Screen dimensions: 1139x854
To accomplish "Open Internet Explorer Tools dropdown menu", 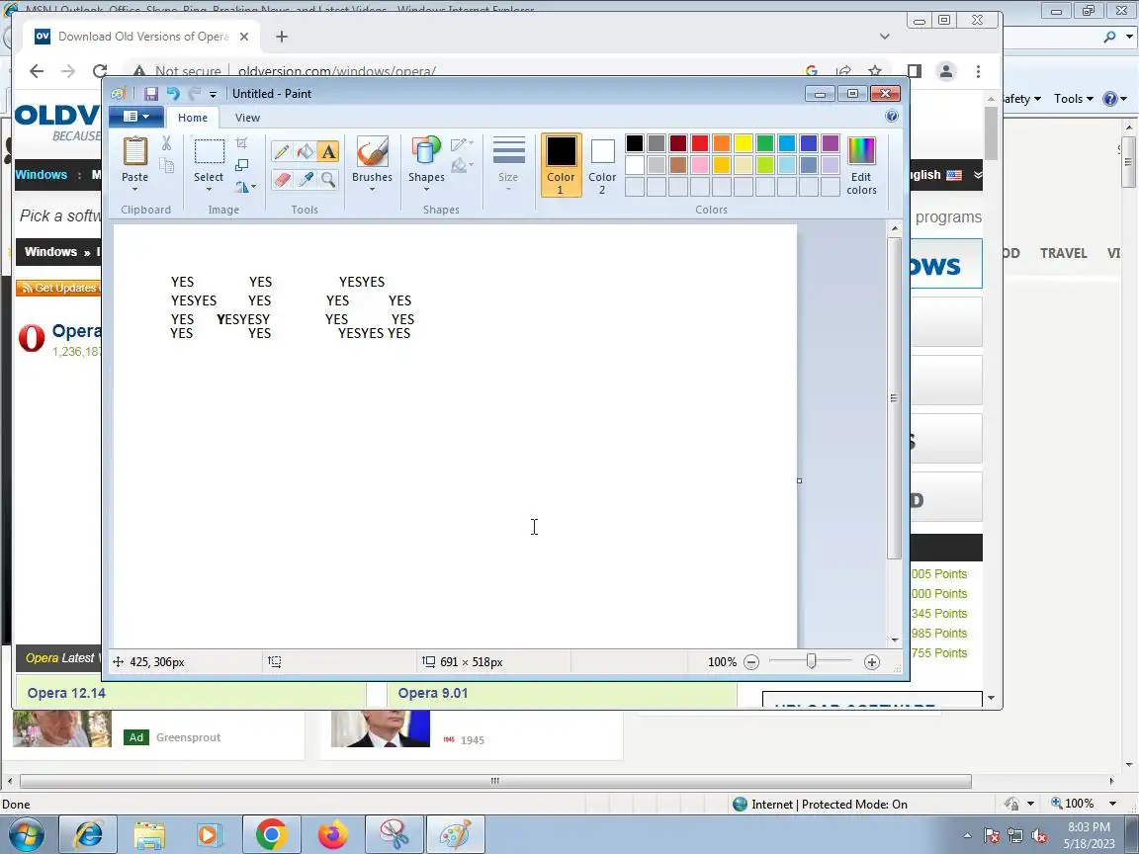I will coord(1074,99).
